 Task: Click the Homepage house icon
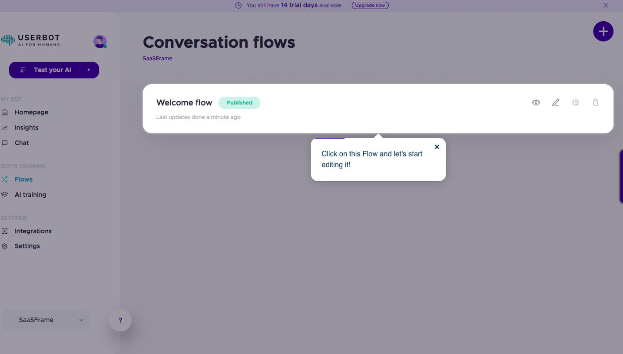click(x=5, y=112)
